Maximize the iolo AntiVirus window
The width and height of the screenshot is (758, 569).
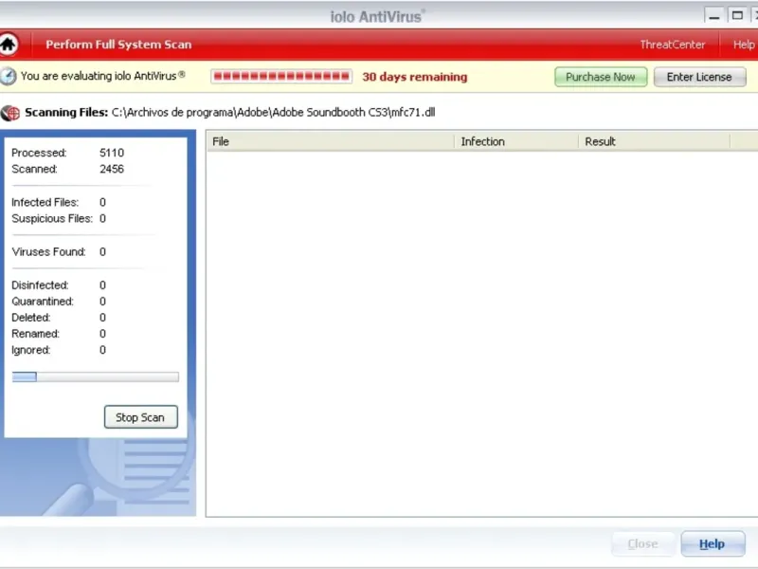pyautogui.click(x=737, y=15)
